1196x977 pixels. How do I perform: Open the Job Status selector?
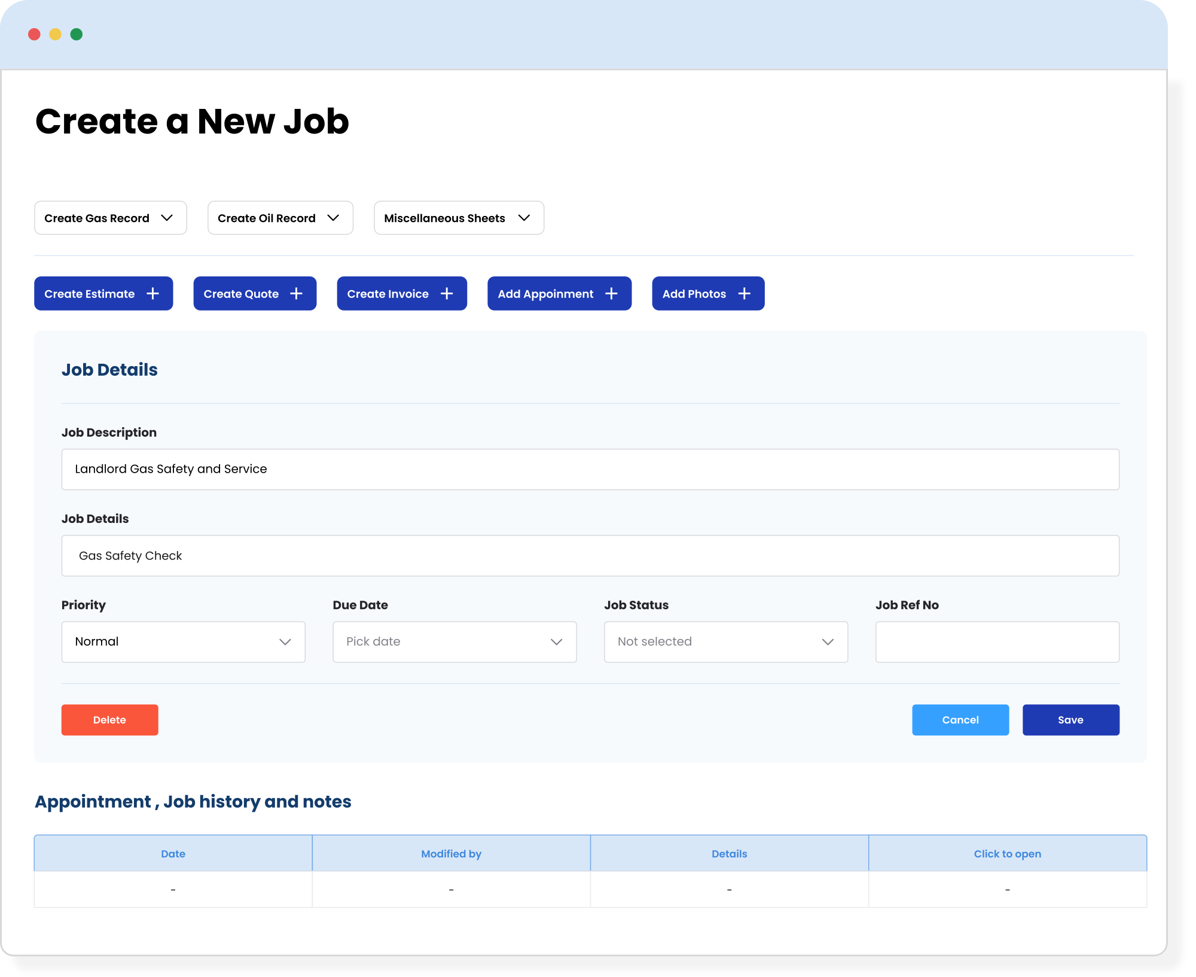[725, 641]
